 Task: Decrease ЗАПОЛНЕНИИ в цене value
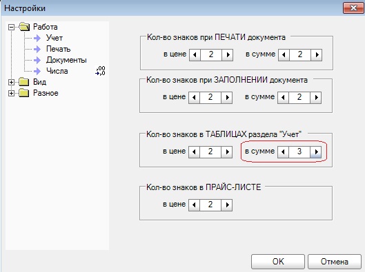[x=194, y=98]
